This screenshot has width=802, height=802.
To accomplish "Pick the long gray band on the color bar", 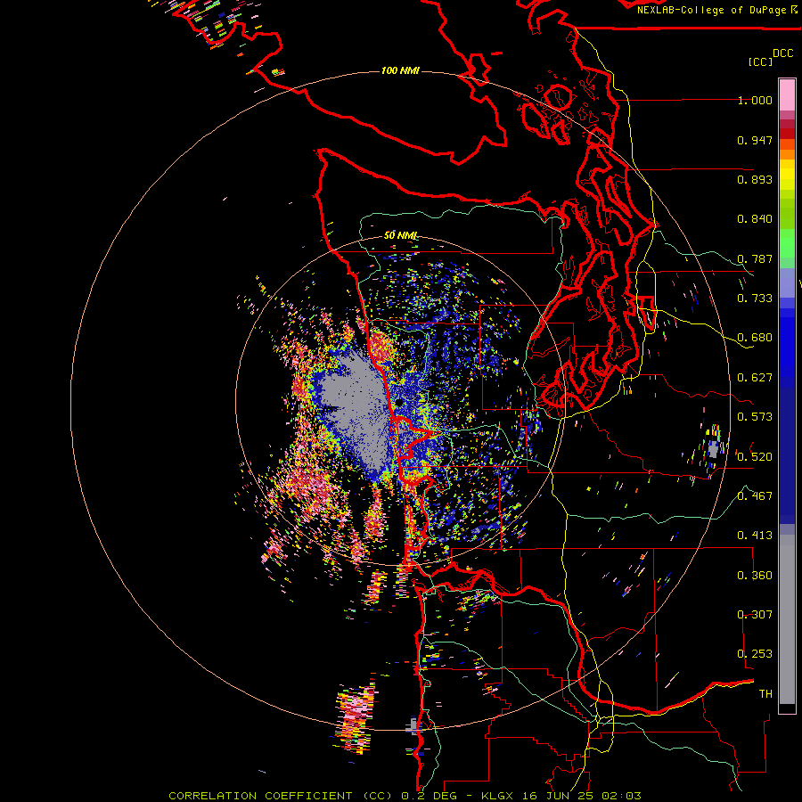I will click(x=787, y=619).
